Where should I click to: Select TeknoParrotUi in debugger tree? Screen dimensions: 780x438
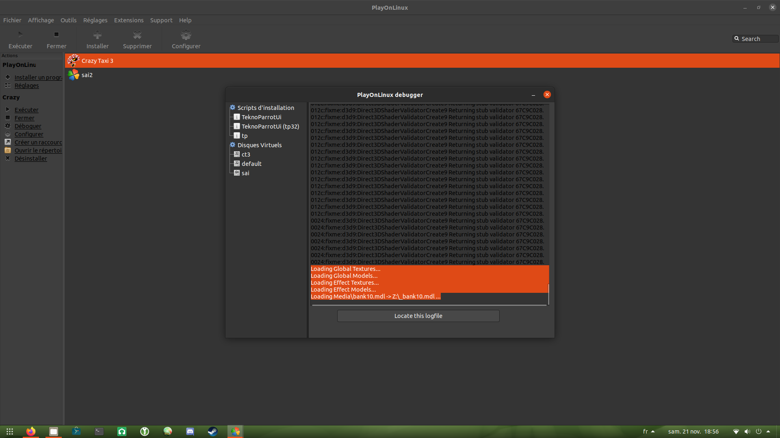click(261, 117)
